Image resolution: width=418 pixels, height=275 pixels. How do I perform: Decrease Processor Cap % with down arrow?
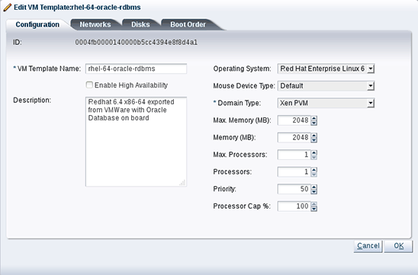314,209
